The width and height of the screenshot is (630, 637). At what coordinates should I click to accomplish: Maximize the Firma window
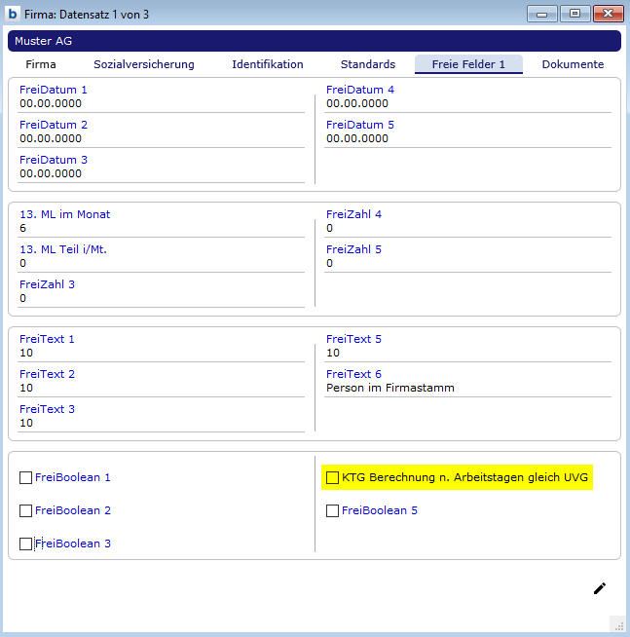(x=574, y=14)
